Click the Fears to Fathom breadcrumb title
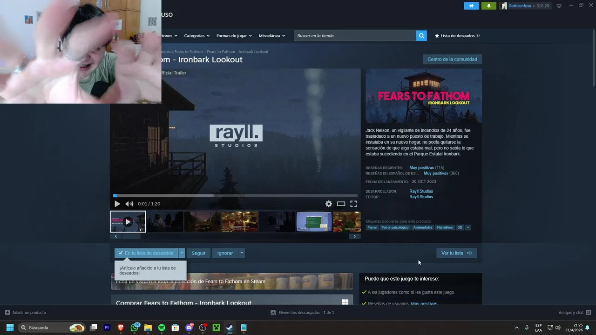The height and width of the screenshot is (335, 596). click(237, 52)
